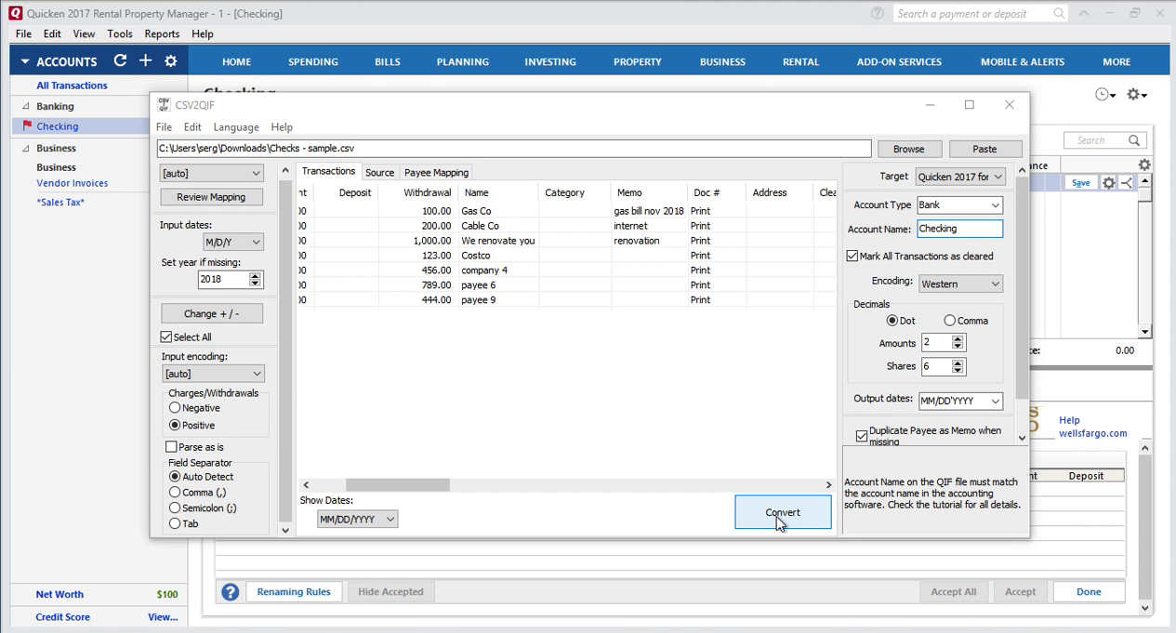Click the CSV2QIF application icon in title bar
The width and height of the screenshot is (1176, 633).
coord(164,105)
